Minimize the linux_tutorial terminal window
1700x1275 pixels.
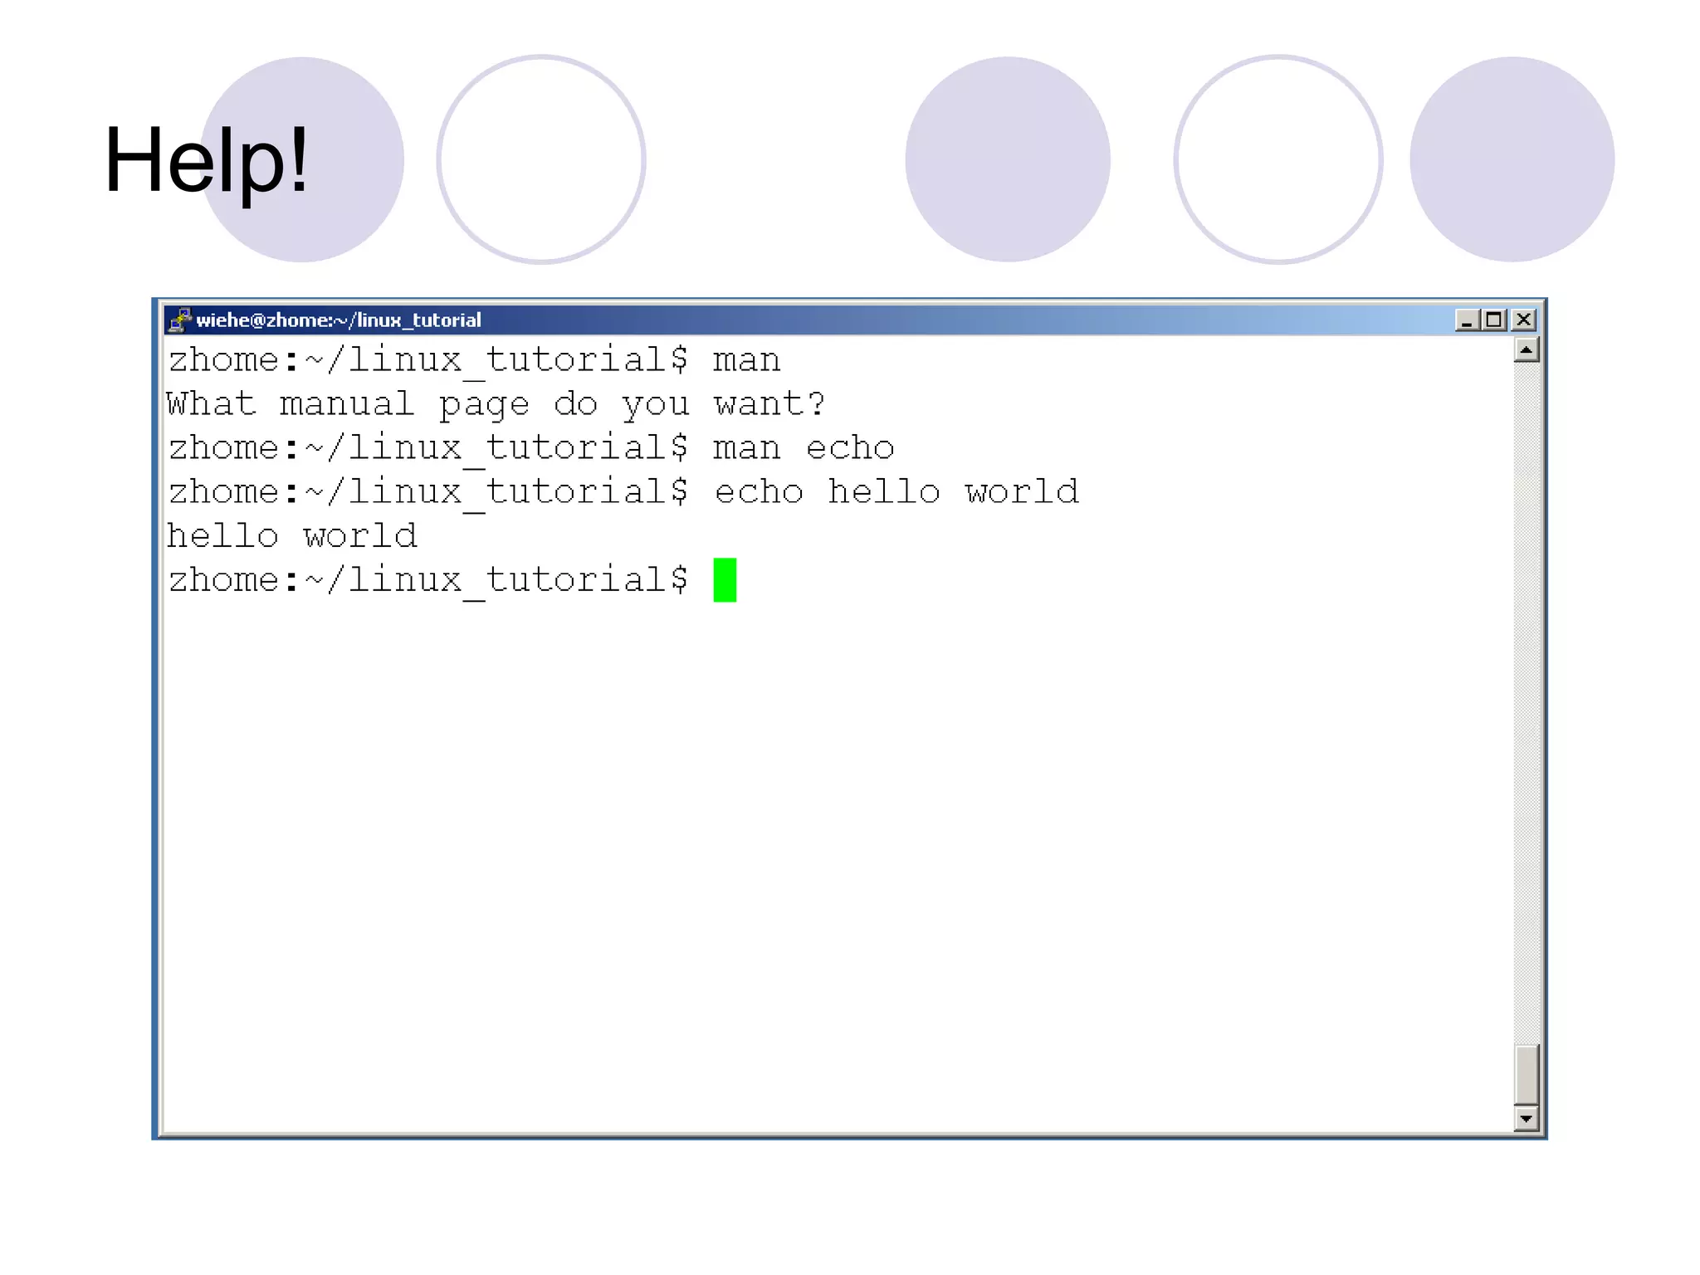click(x=1467, y=320)
